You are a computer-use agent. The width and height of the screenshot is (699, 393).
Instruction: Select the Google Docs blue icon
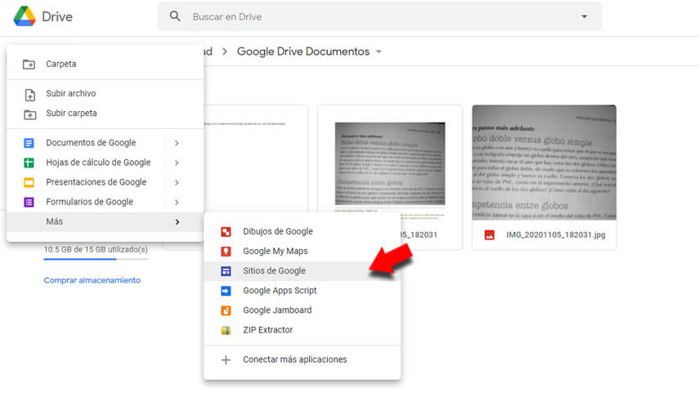29,143
